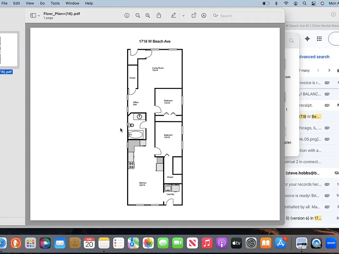Viewport: 339px width, 254px height.
Task: Open the App Store in the Dock
Action: (x=280, y=243)
